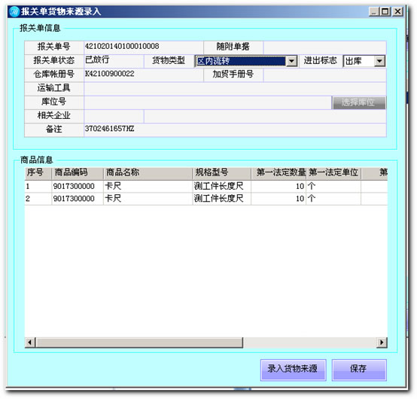Viewport: 417px width, 399px height.
Task: Click the disabled 选择库位 button
Action: pos(359,102)
